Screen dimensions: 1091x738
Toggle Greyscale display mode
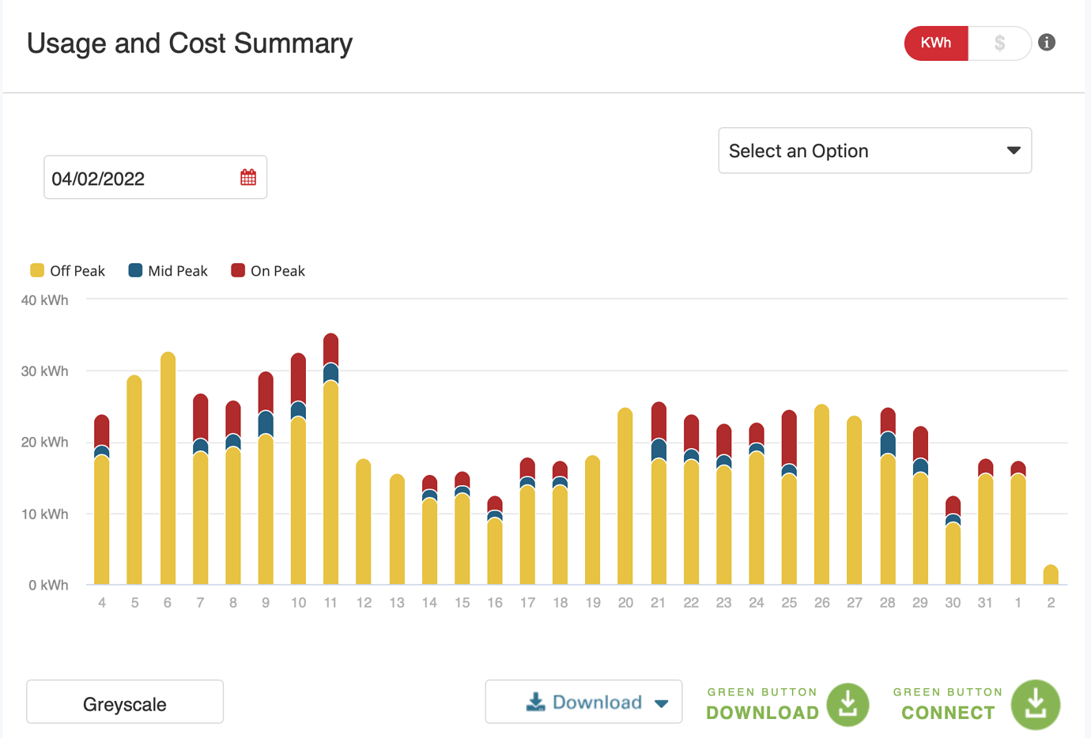124,701
